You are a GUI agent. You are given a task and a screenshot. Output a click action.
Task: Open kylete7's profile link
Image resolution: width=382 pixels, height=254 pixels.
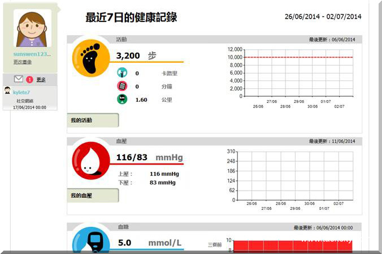(x=21, y=92)
